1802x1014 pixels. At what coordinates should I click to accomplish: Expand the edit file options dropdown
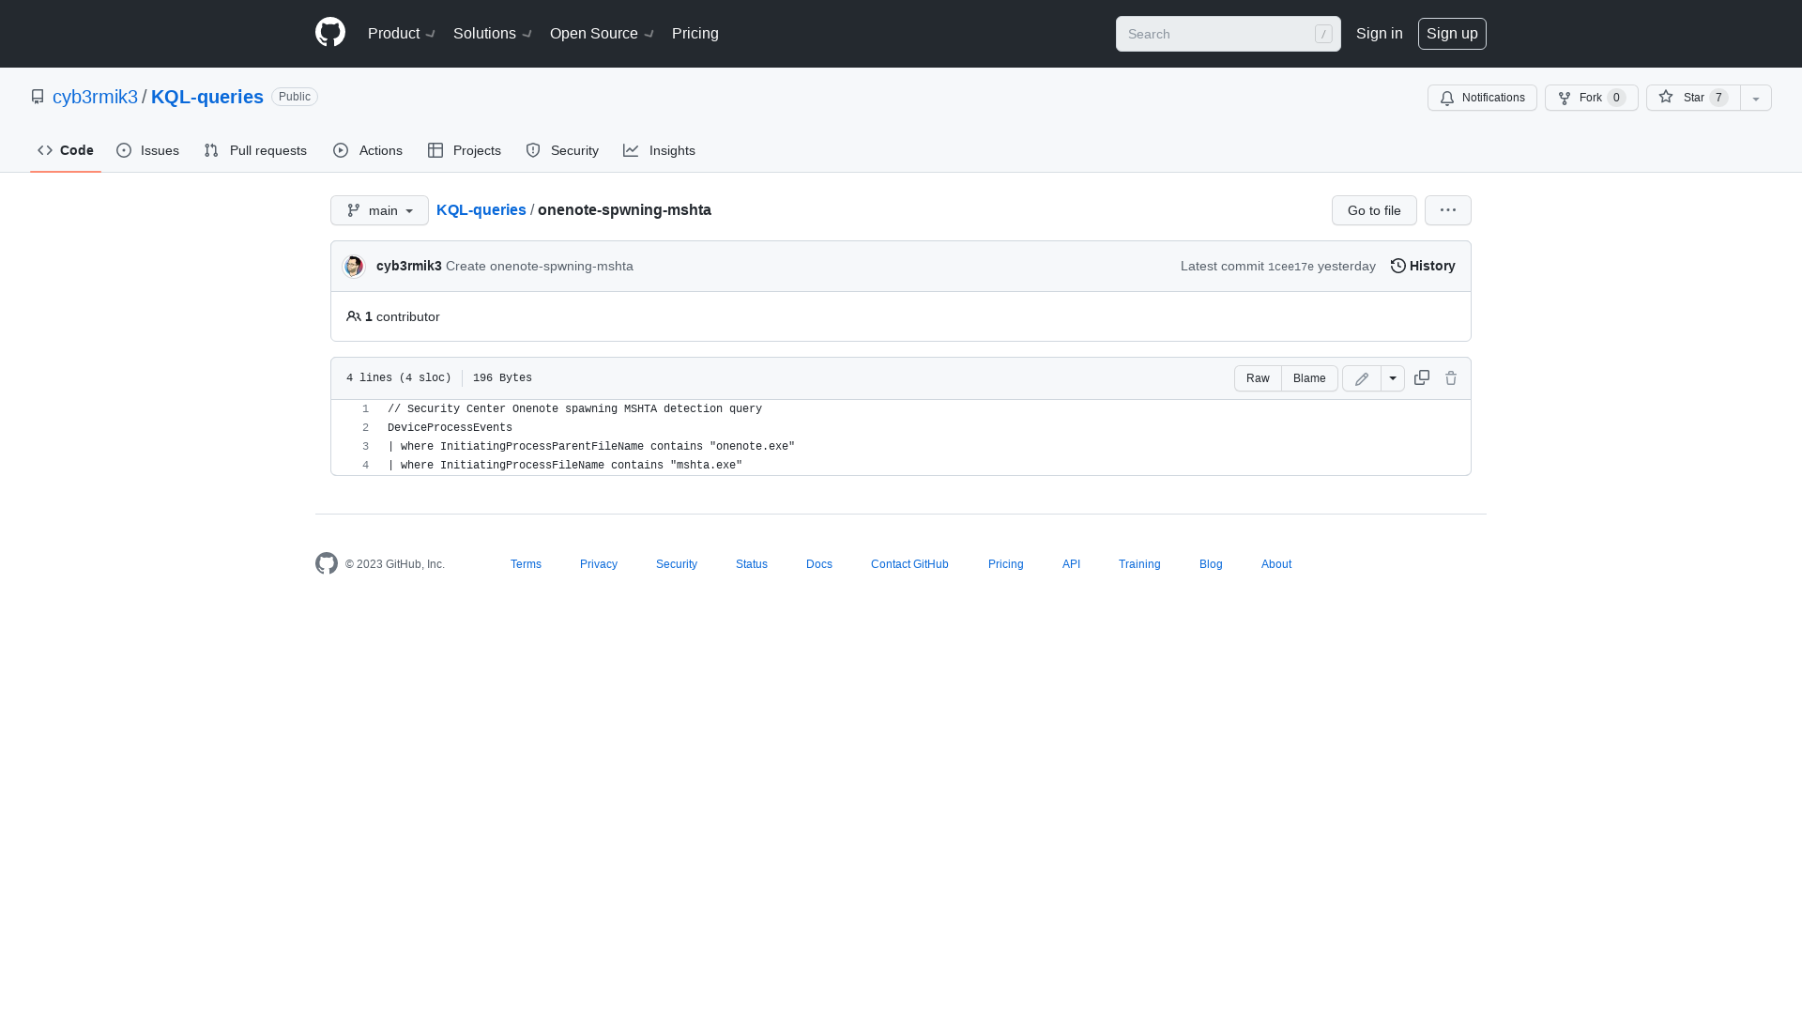1393,377
